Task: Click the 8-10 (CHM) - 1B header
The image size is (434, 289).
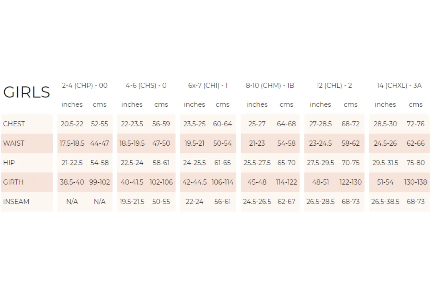Action: click(x=270, y=86)
